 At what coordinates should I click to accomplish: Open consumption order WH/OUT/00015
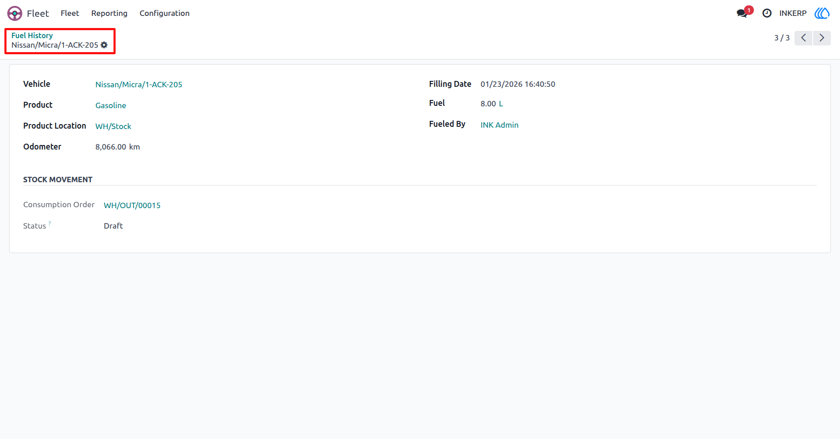point(132,205)
